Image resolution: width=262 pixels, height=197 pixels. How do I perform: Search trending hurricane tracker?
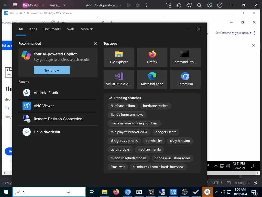point(155,106)
